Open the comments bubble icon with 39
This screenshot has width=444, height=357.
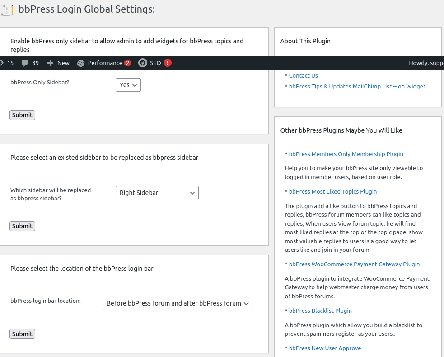[25, 63]
